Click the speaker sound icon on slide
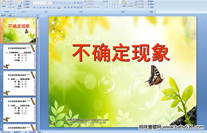The image size is (207, 133). (x=52, y=123)
